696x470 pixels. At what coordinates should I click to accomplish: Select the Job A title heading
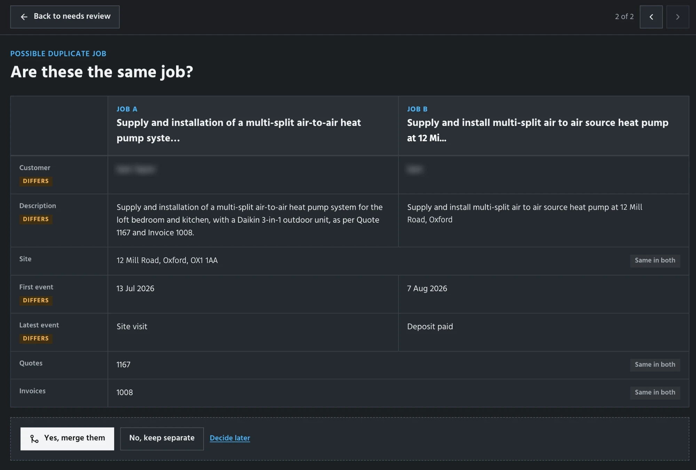pyautogui.click(x=239, y=130)
